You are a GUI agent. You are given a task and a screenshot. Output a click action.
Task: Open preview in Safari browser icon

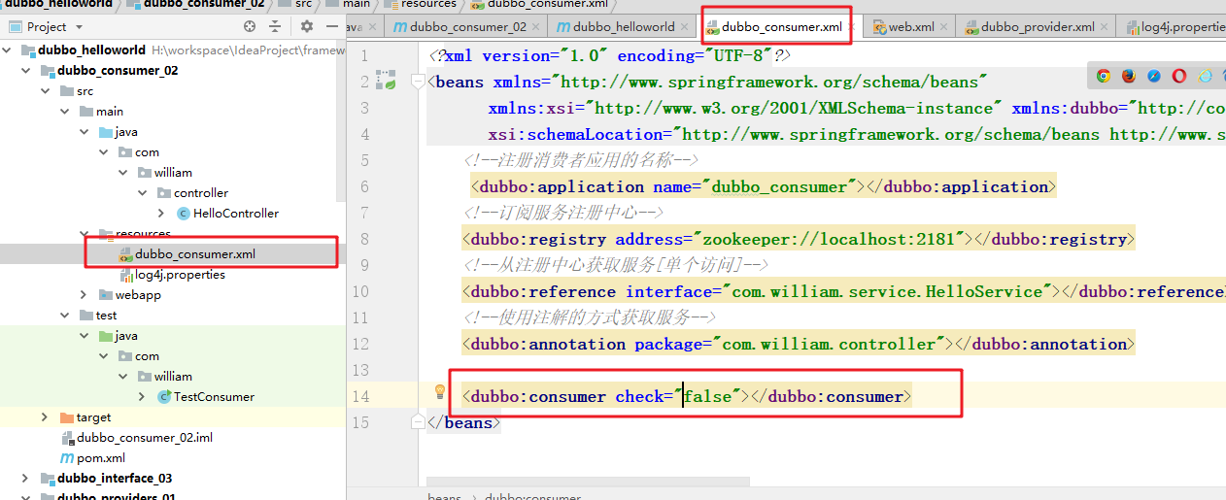[x=1154, y=76]
